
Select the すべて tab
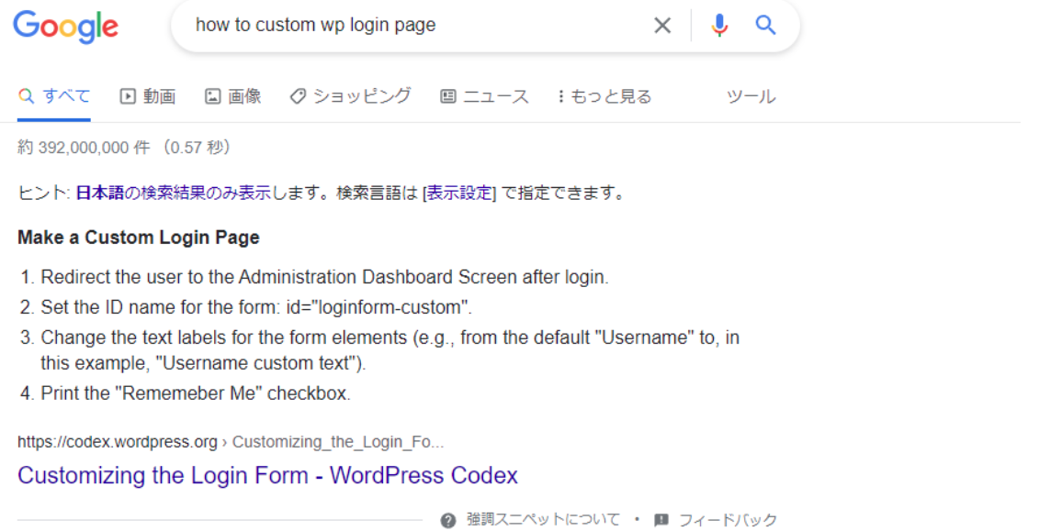(x=53, y=96)
